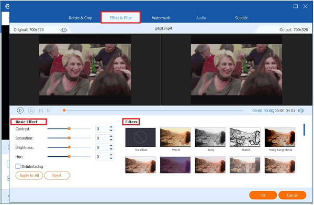This screenshot has height=205, width=314.
Task: Click the Output: 700x526 label
Action: (x=294, y=30)
